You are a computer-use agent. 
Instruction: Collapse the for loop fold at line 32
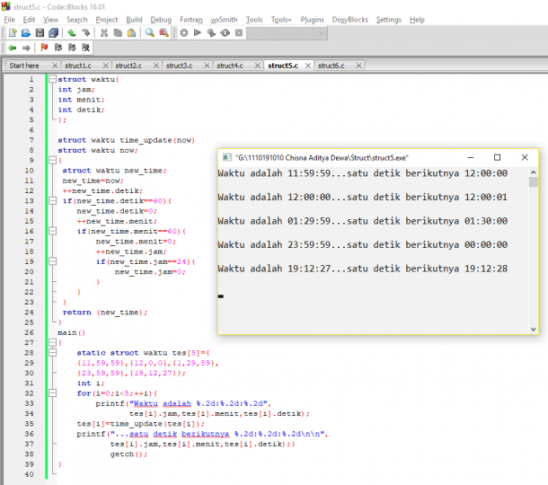pyautogui.click(x=52, y=393)
